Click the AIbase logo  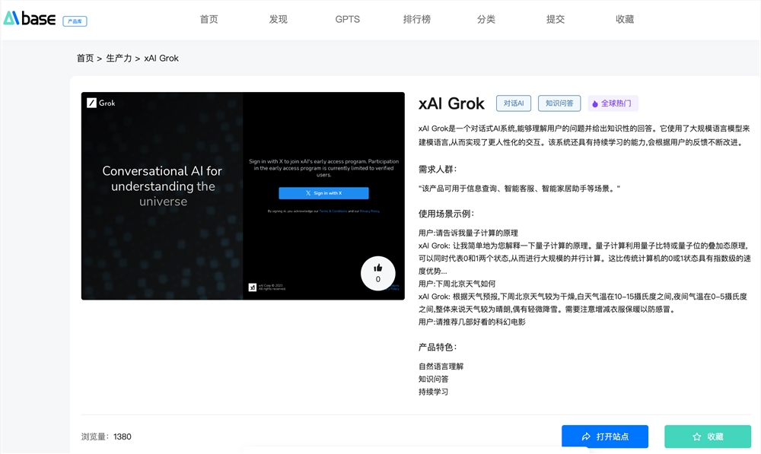[x=30, y=18]
